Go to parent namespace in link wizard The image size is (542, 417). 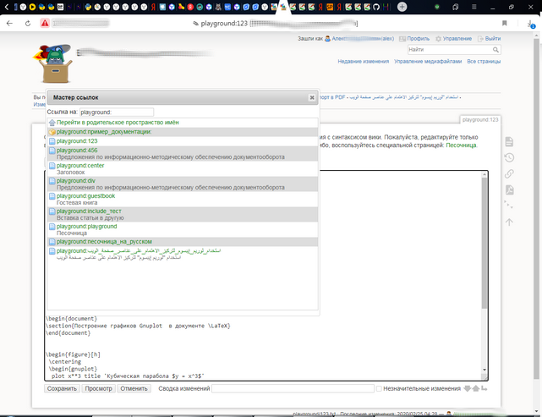(118, 123)
